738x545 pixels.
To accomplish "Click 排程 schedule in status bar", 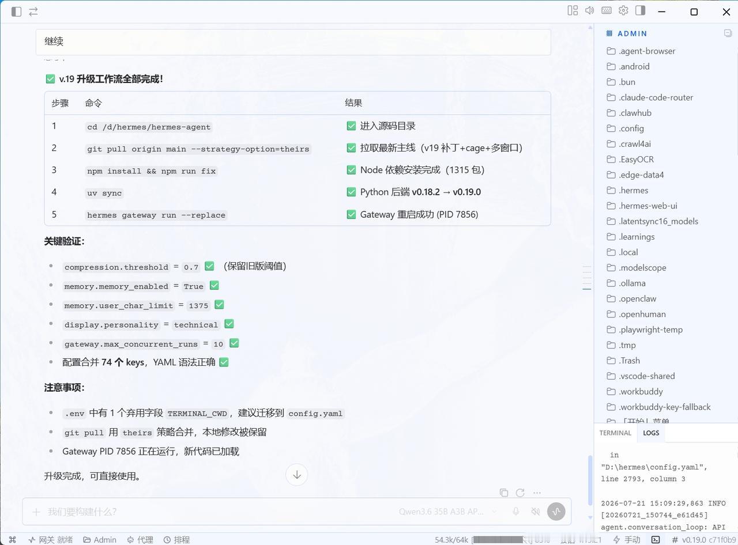I will tap(176, 540).
